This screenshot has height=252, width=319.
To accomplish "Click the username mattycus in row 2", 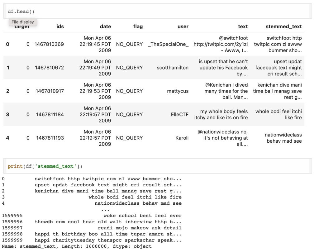I will 178,91.
